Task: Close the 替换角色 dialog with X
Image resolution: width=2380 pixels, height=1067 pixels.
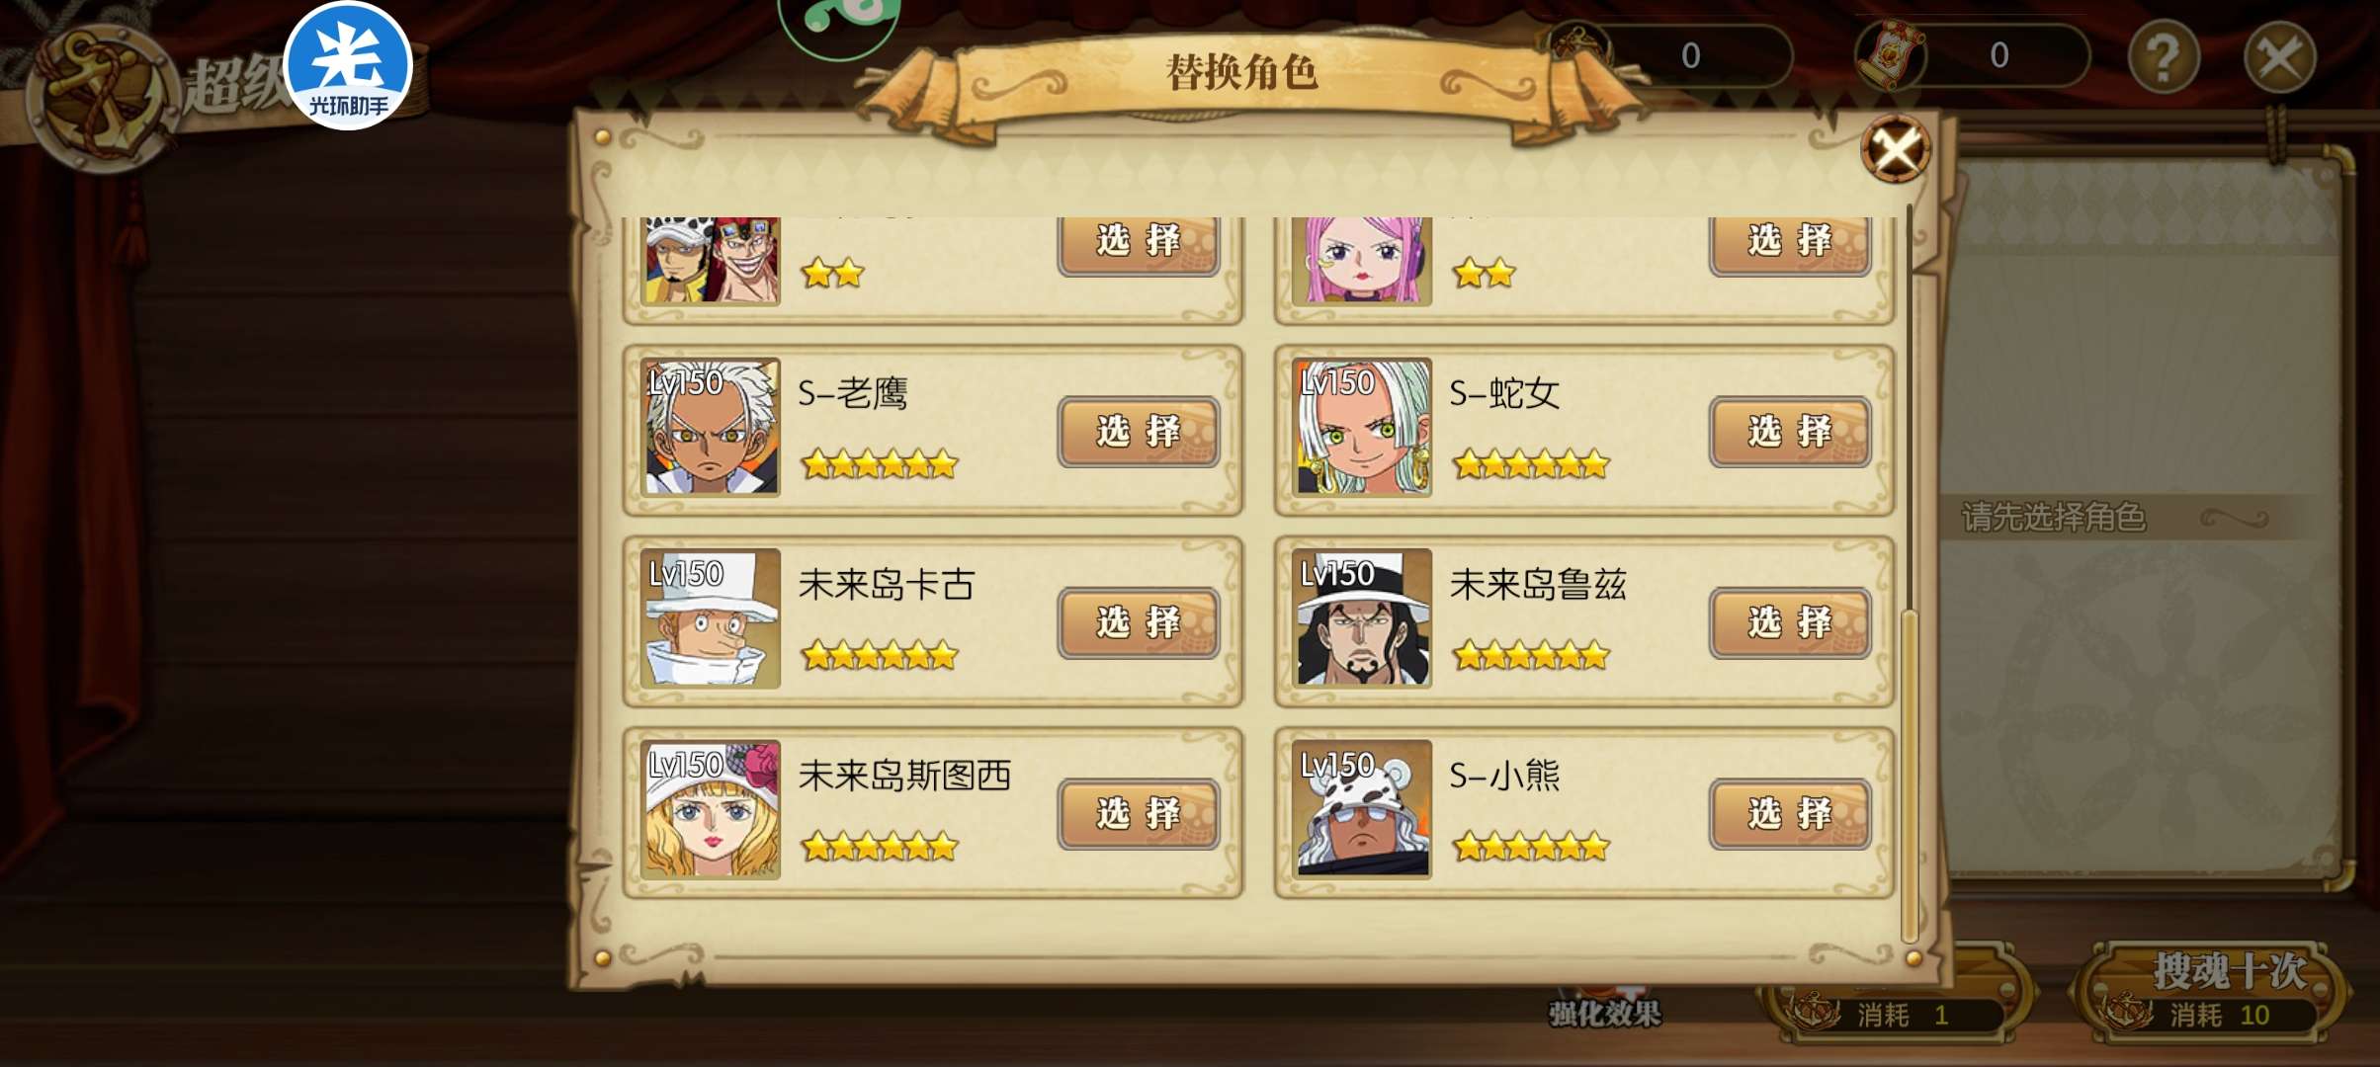Action: click(1895, 150)
